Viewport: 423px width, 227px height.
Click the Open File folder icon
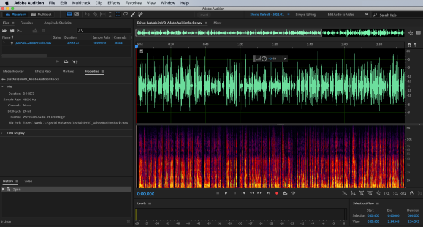pyautogui.click(x=4, y=31)
